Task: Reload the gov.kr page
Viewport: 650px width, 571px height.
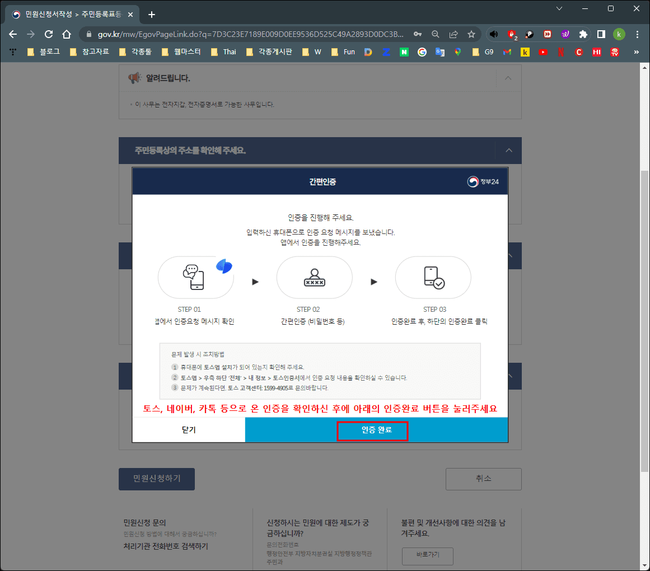Action: [48, 34]
